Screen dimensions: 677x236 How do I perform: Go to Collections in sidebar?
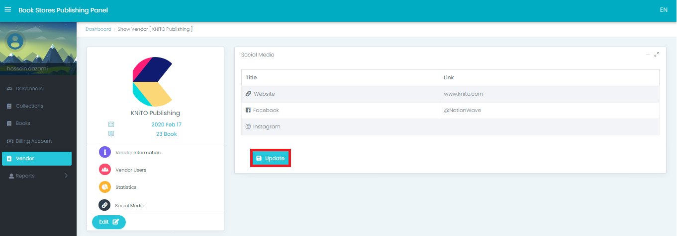[x=29, y=106]
